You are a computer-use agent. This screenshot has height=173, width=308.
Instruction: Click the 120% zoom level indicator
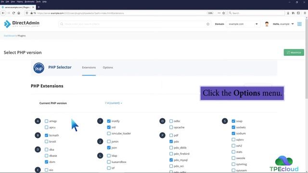tap(210, 13)
